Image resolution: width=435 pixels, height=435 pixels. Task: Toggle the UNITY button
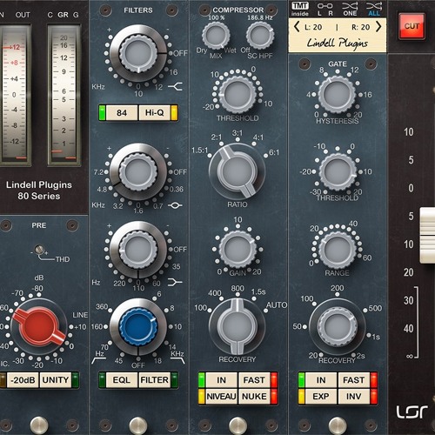[56, 380]
